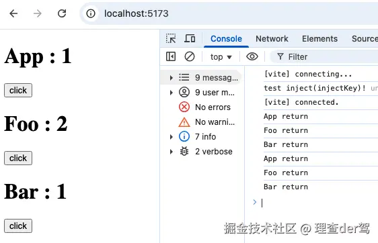Select the '9 messages' list icon
Image resolution: width=378 pixels, height=243 pixels.
coord(184,77)
